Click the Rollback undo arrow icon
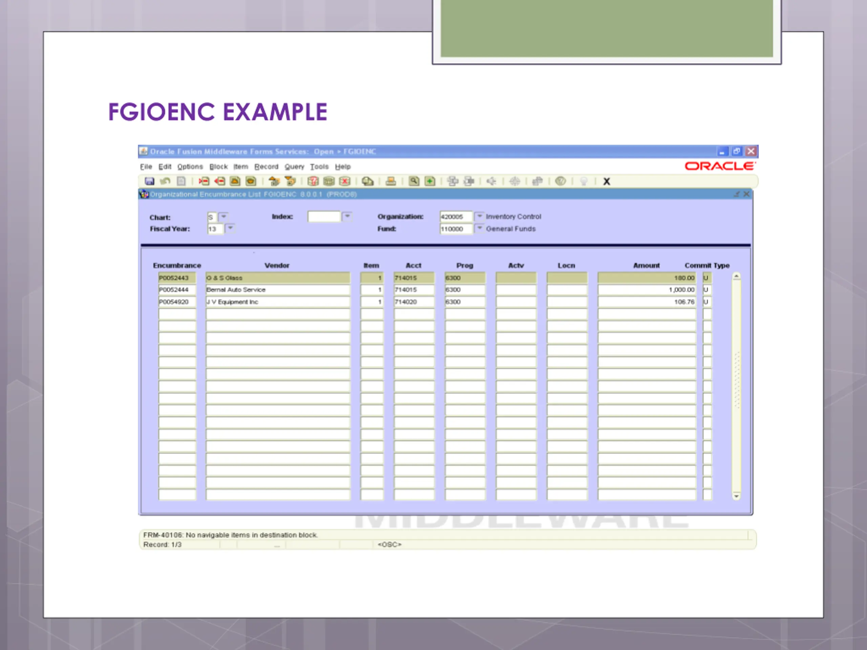Image resolution: width=867 pixels, height=650 pixels. 165,181
